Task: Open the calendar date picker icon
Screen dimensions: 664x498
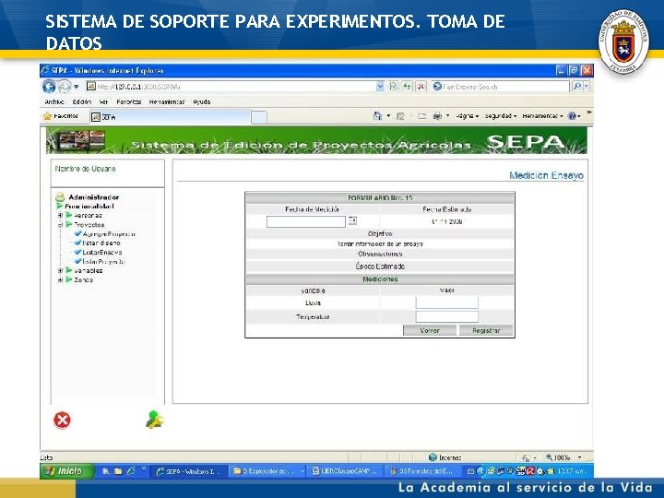Action: [x=352, y=220]
